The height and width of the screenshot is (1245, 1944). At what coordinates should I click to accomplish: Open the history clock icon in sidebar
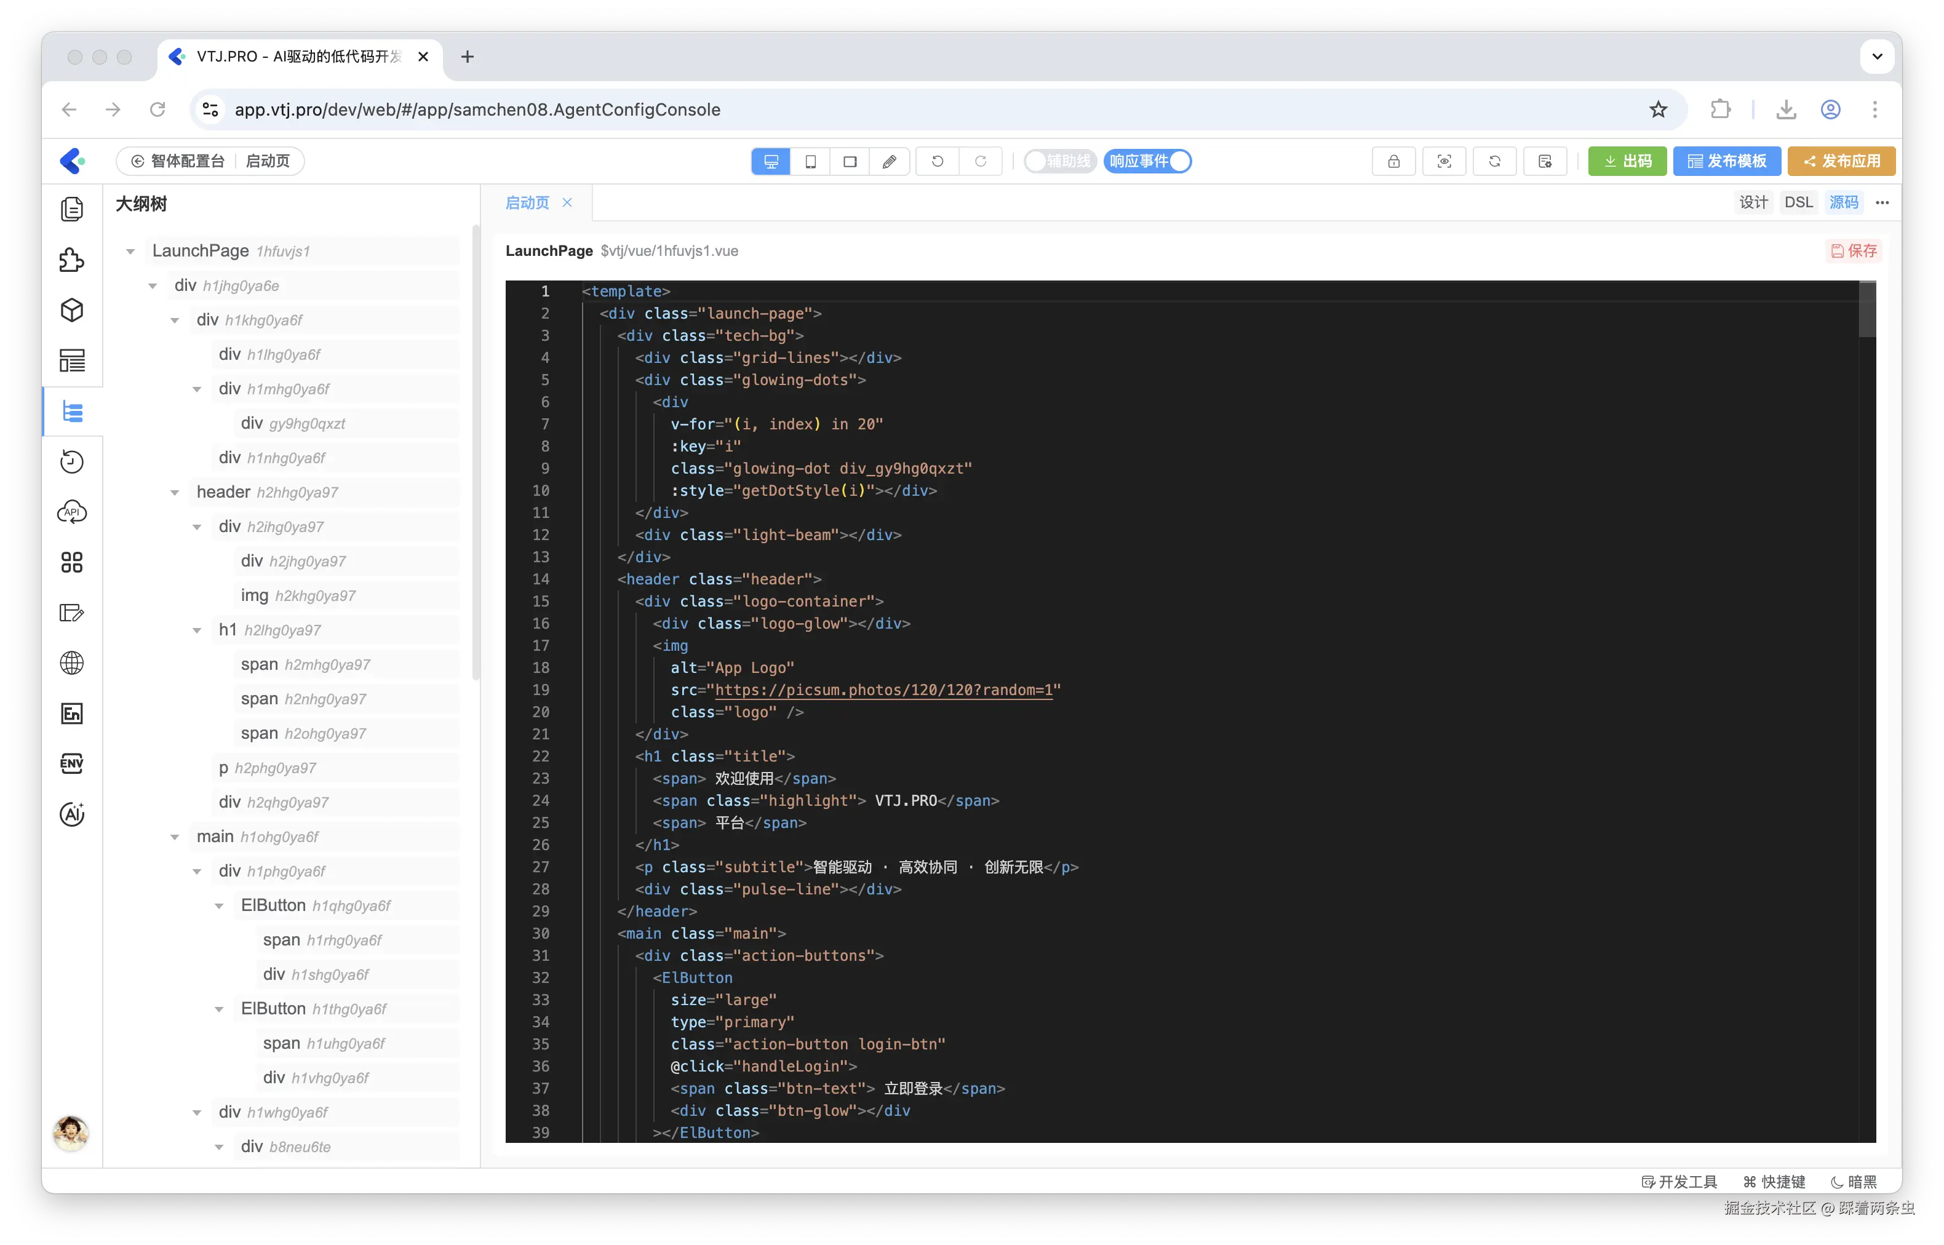(72, 461)
